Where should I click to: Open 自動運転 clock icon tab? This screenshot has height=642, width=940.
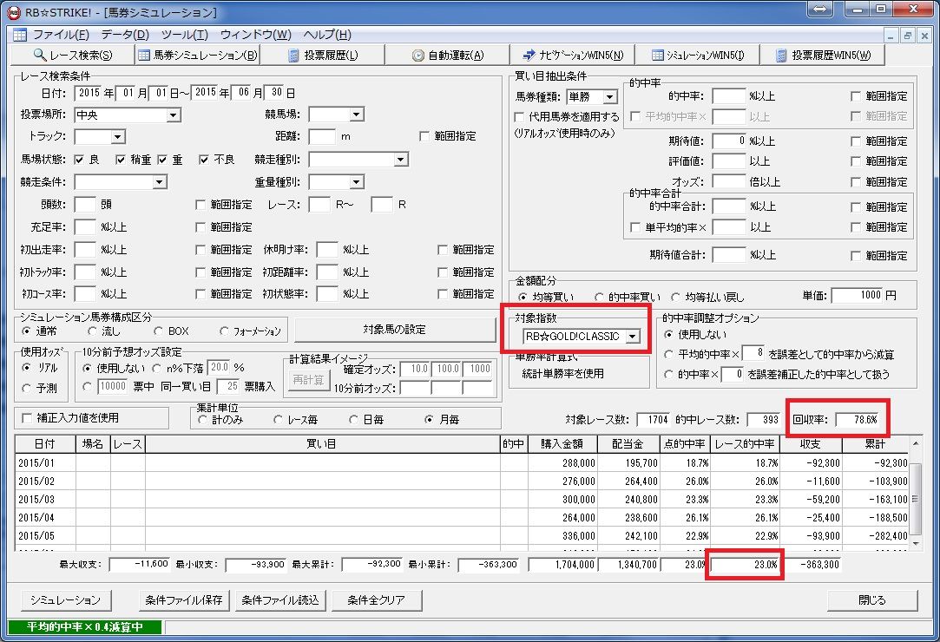[x=417, y=56]
